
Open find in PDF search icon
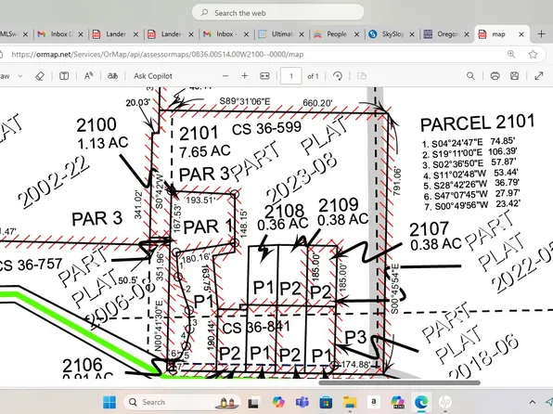pos(470,76)
